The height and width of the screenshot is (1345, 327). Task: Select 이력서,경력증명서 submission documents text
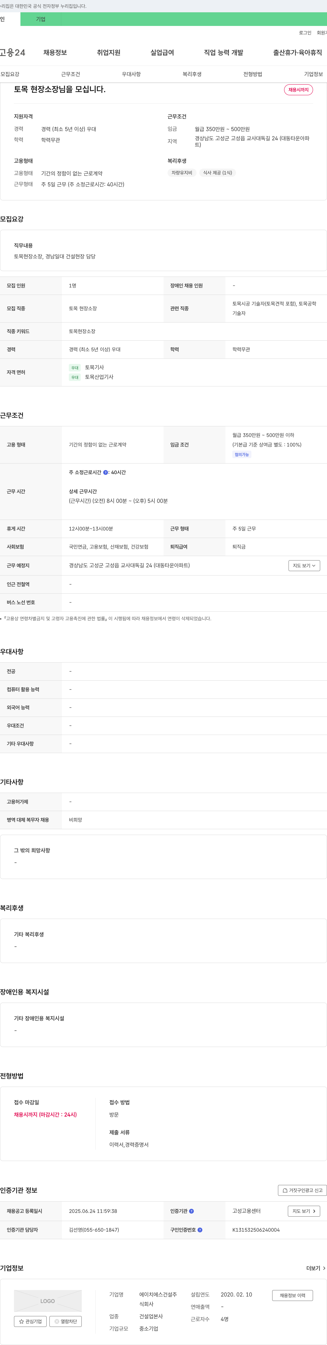[129, 1145]
